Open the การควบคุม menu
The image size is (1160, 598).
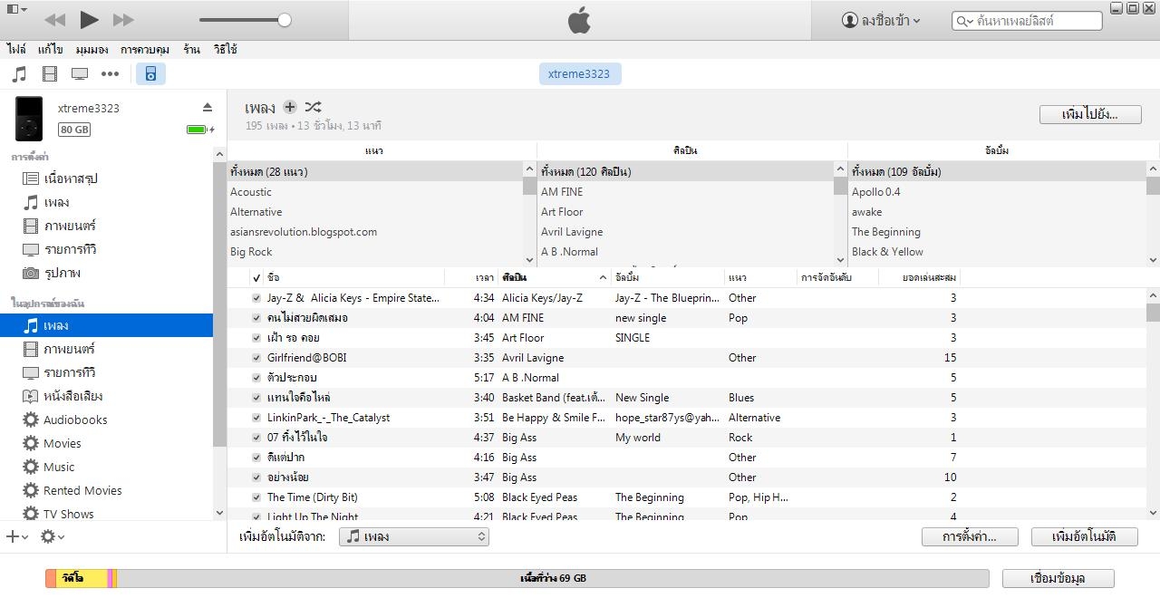[145, 49]
